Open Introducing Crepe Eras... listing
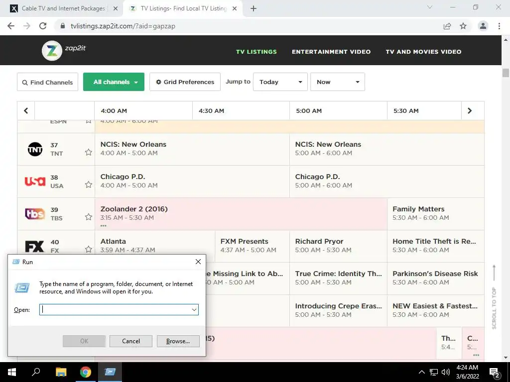 point(338,310)
